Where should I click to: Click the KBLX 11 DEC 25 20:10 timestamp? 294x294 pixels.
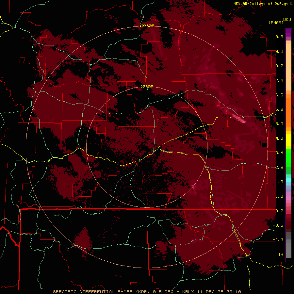[212, 292]
